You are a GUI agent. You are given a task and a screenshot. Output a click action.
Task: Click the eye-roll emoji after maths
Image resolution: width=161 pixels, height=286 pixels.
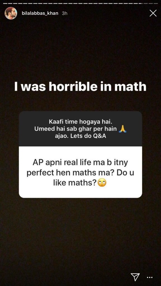click(102, 183)
